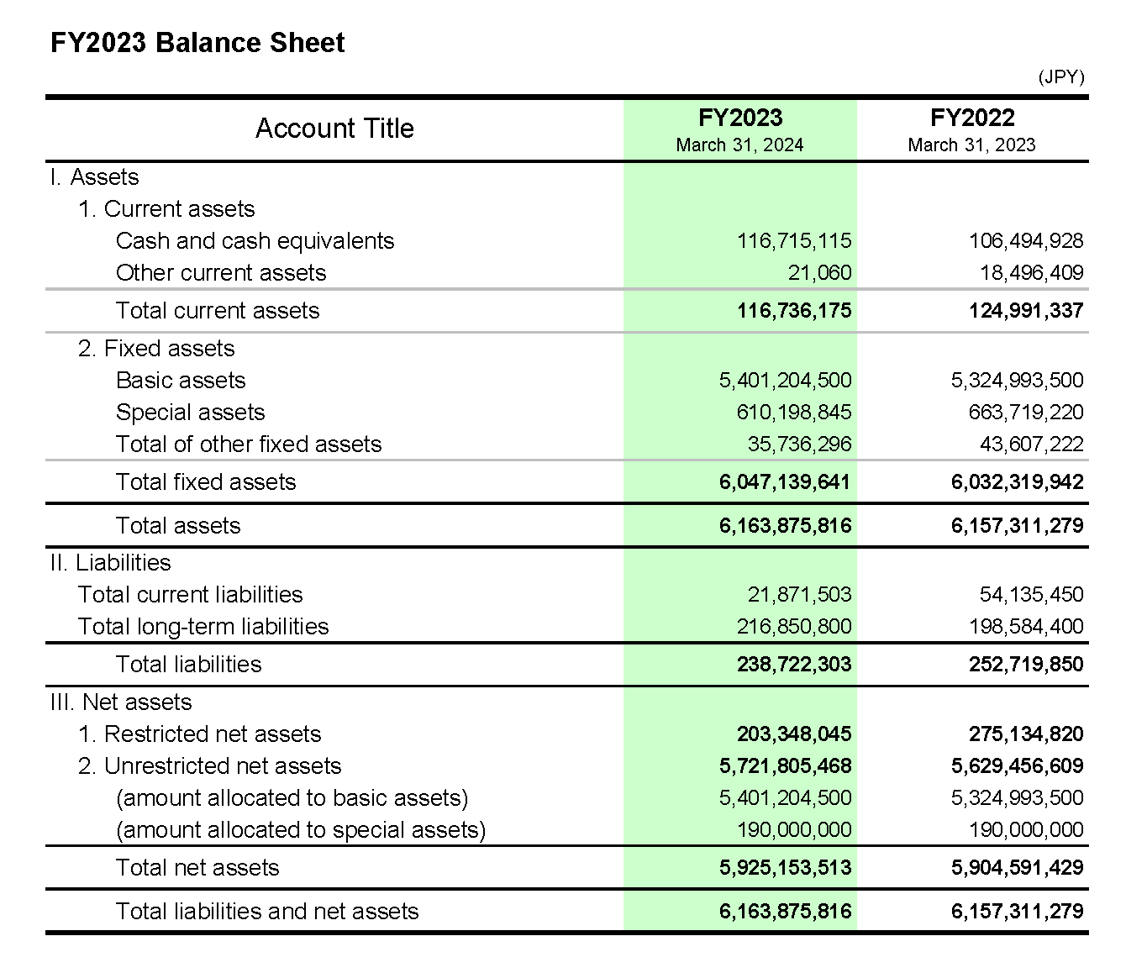Viewport: 1126px width, 973px height.
Task: Click the 'Account Title' column header
Action: pyautogui.click(x=334, y=129)
